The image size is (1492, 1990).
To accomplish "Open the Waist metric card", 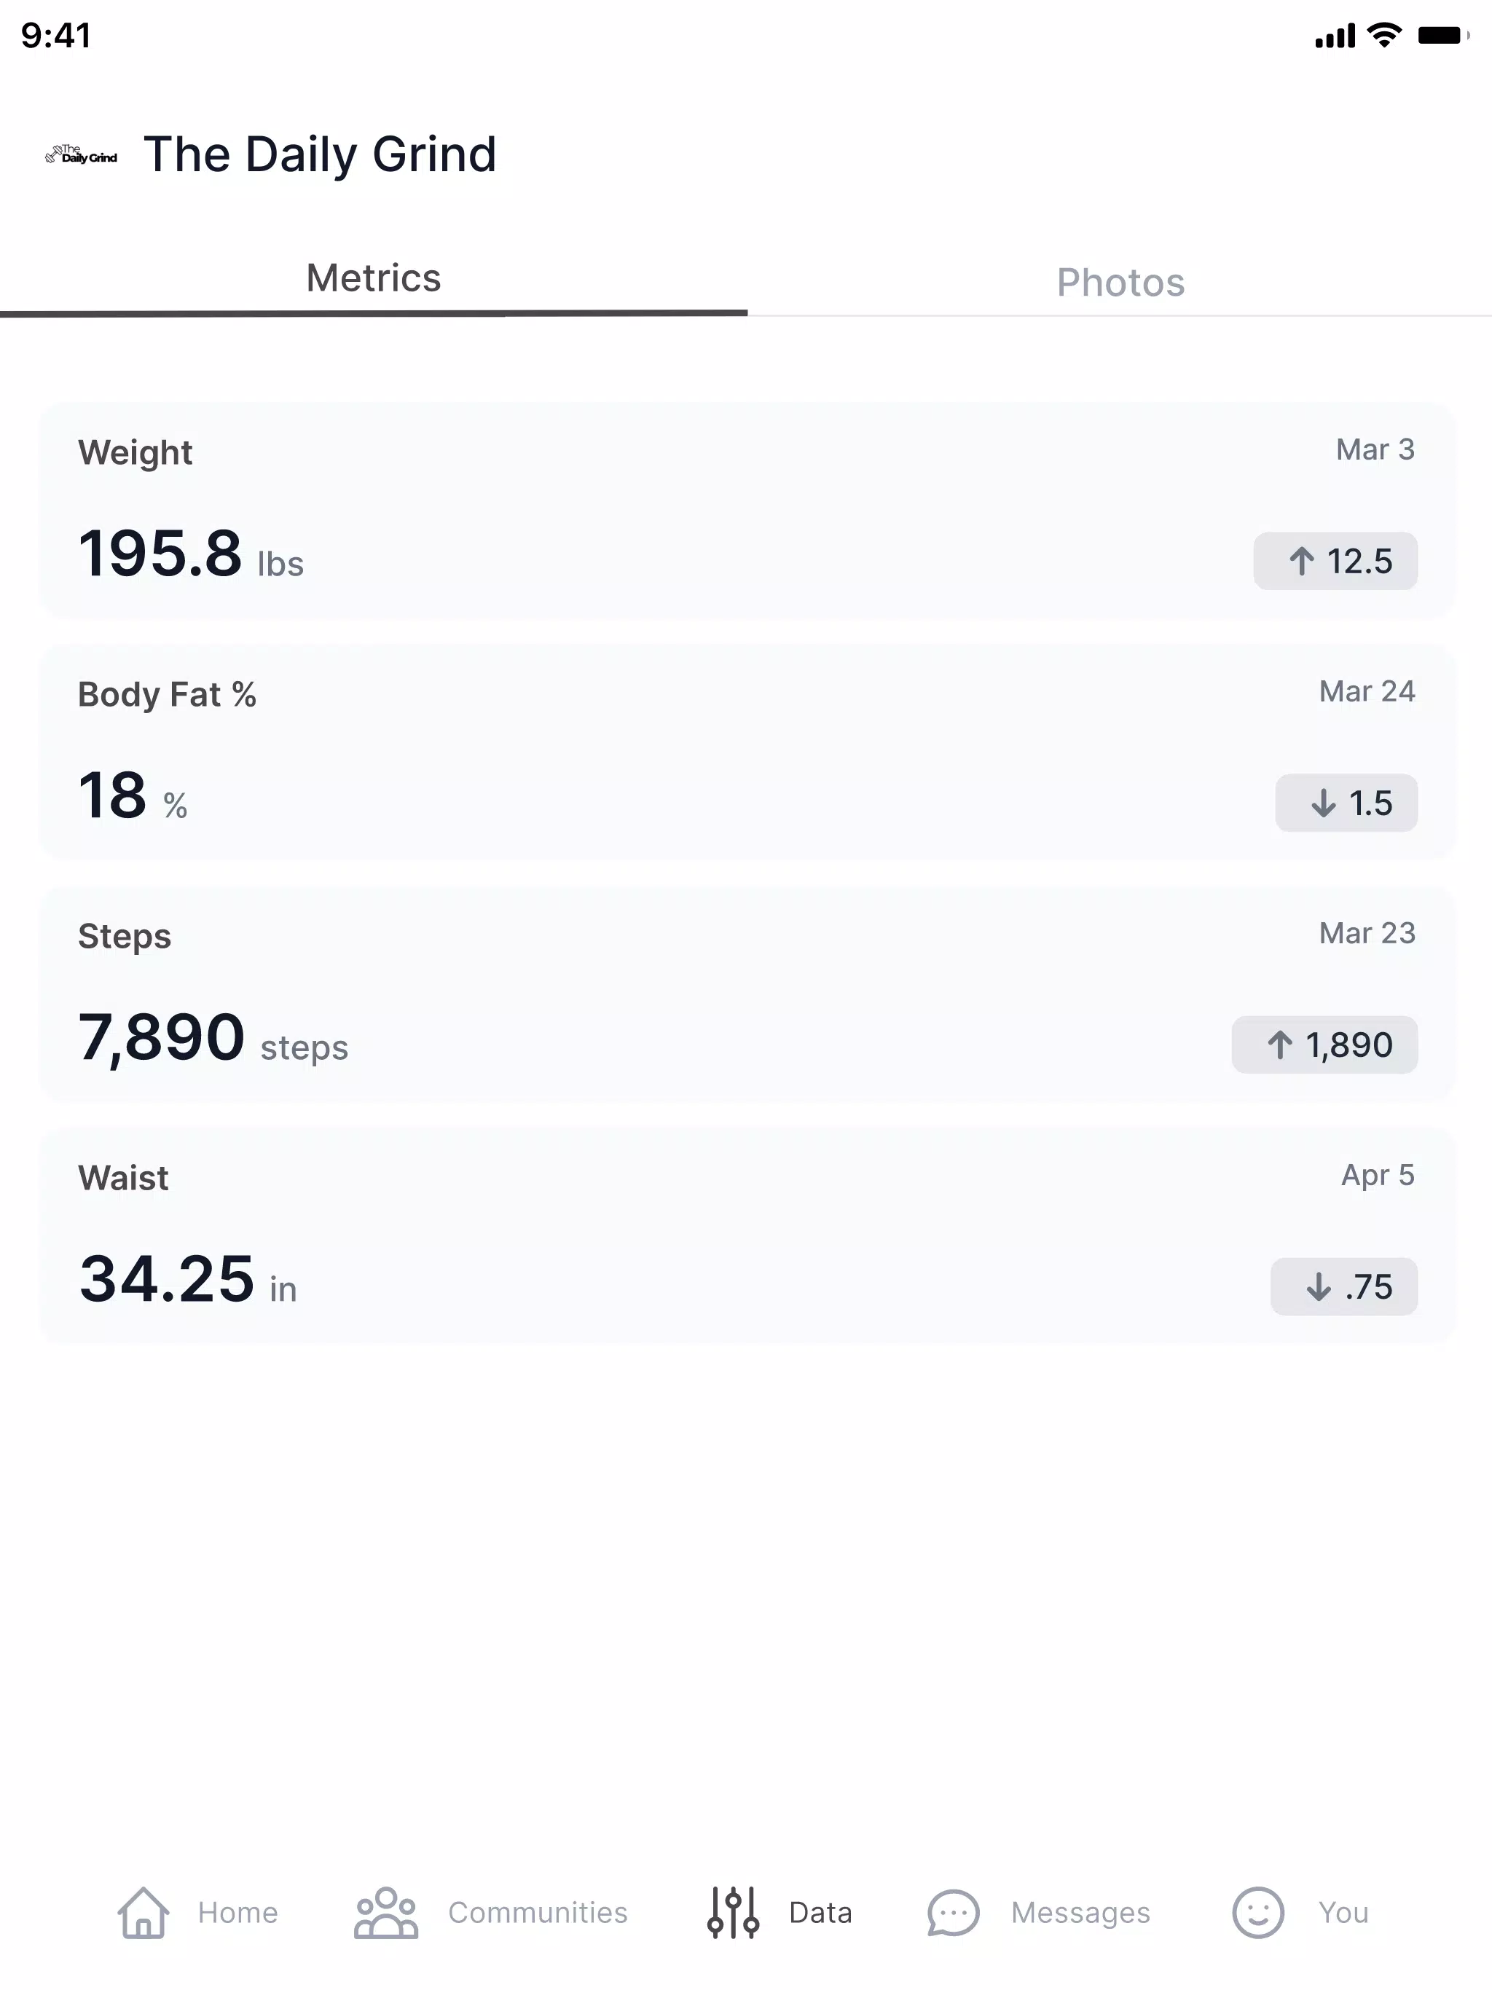I will point(747,1235).
